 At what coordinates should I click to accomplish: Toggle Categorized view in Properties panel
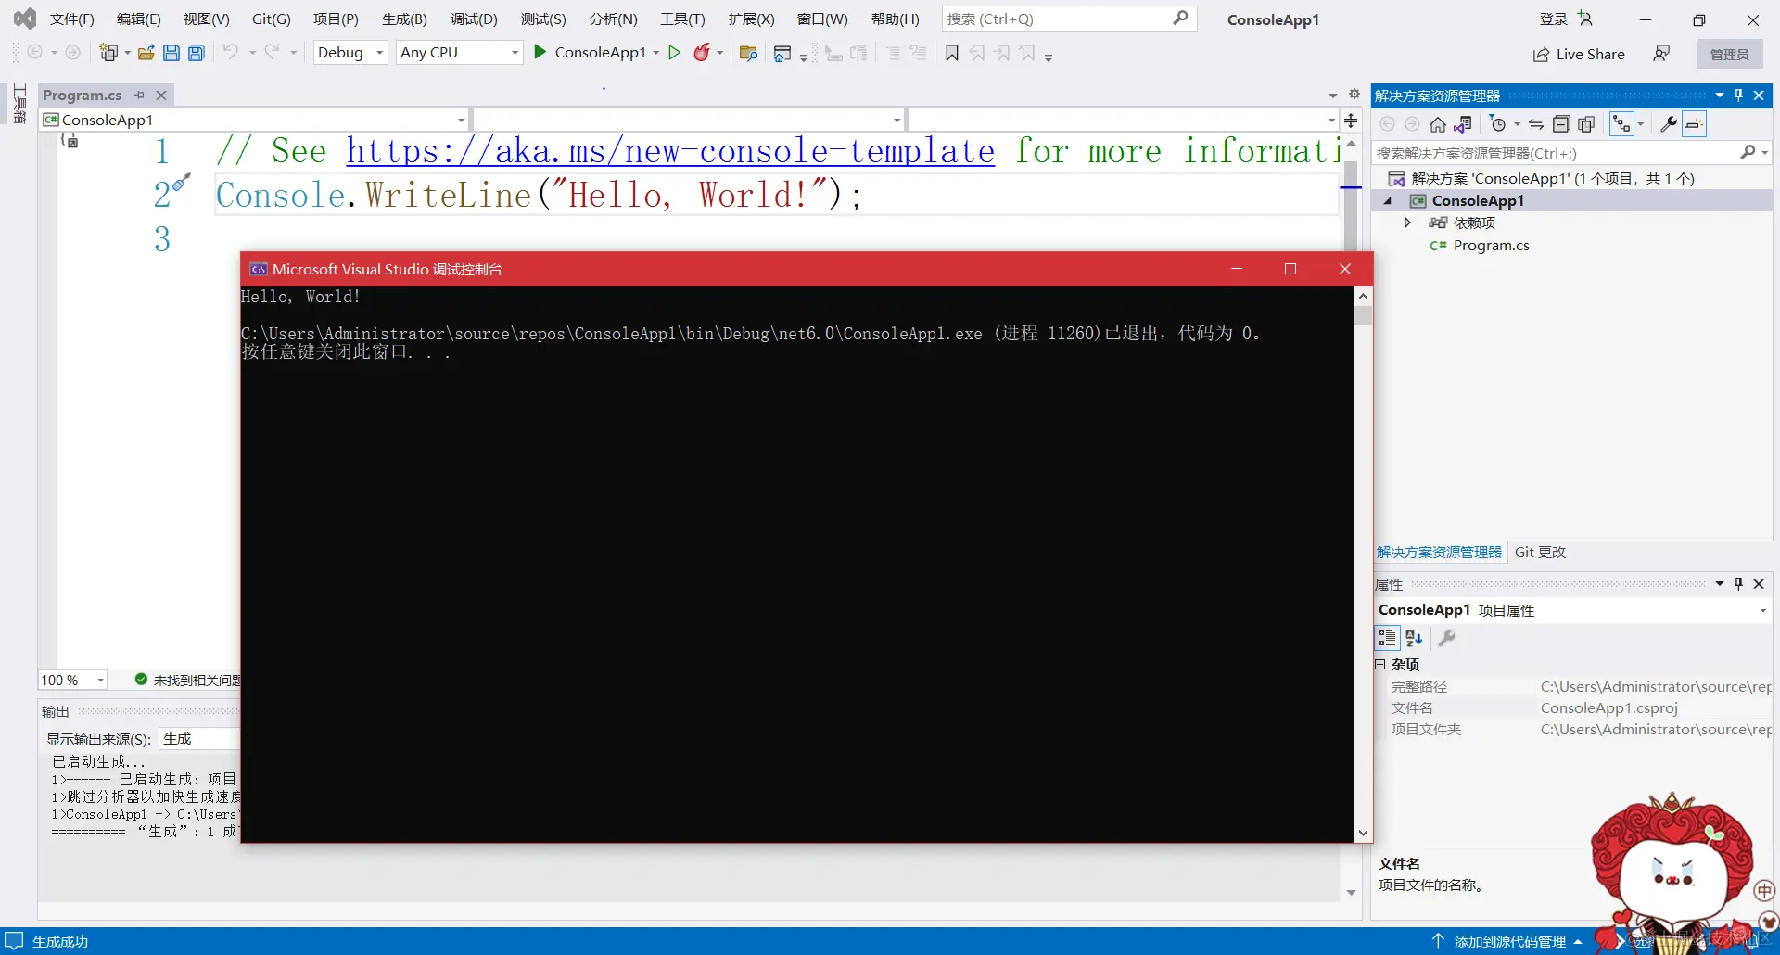point(1387,638)
